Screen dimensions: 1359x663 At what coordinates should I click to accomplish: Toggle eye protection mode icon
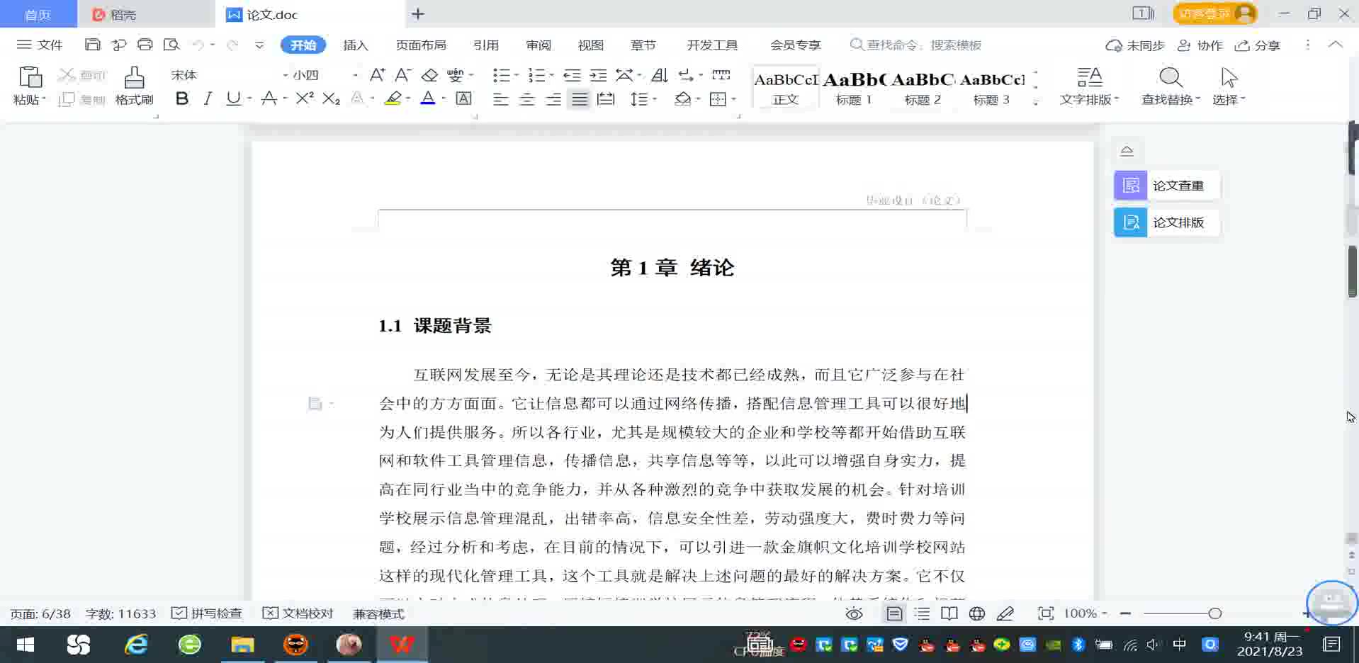855,613
